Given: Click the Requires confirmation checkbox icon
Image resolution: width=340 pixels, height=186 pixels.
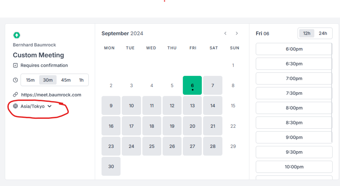Looking at the screenshot, I should point(15,65).
